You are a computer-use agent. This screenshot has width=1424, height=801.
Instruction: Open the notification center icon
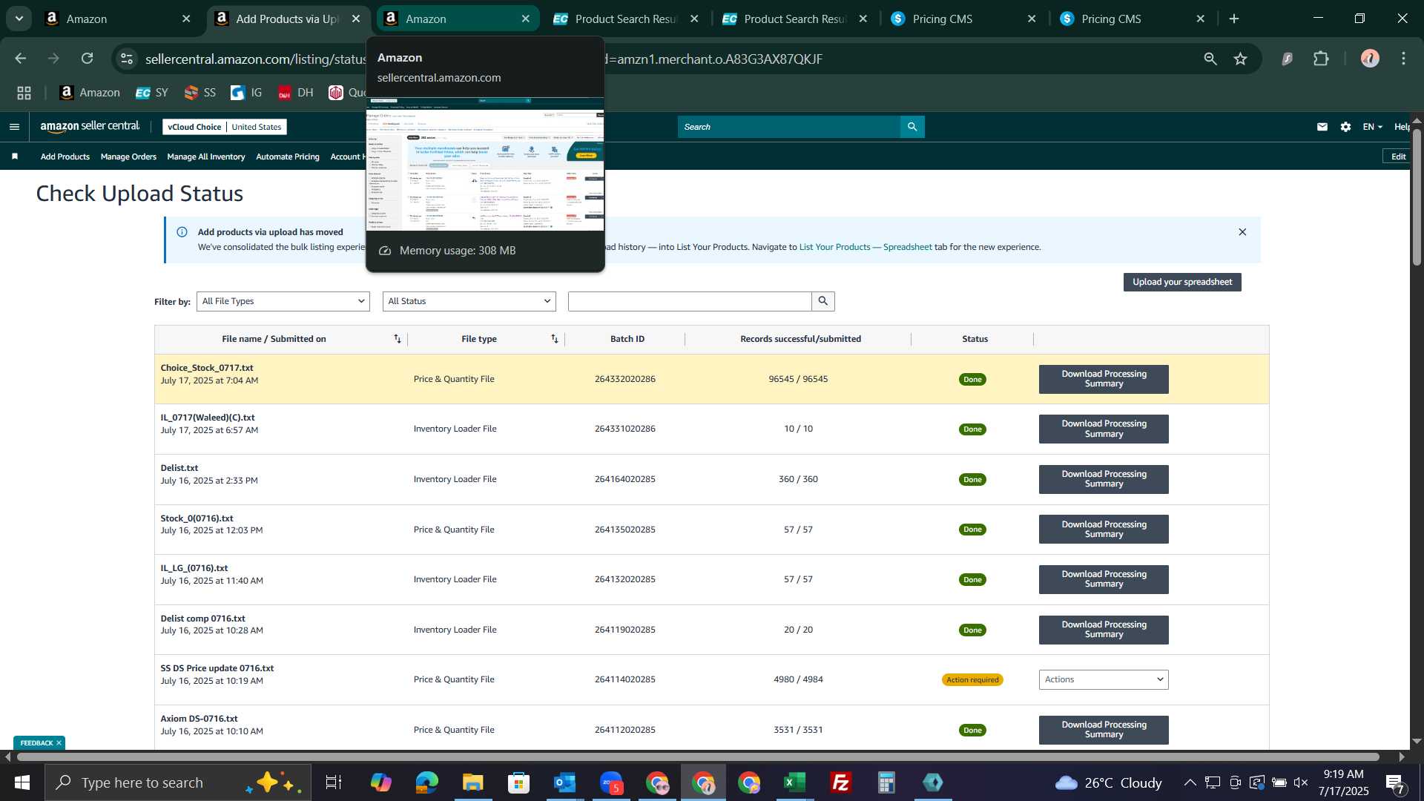1395,782
